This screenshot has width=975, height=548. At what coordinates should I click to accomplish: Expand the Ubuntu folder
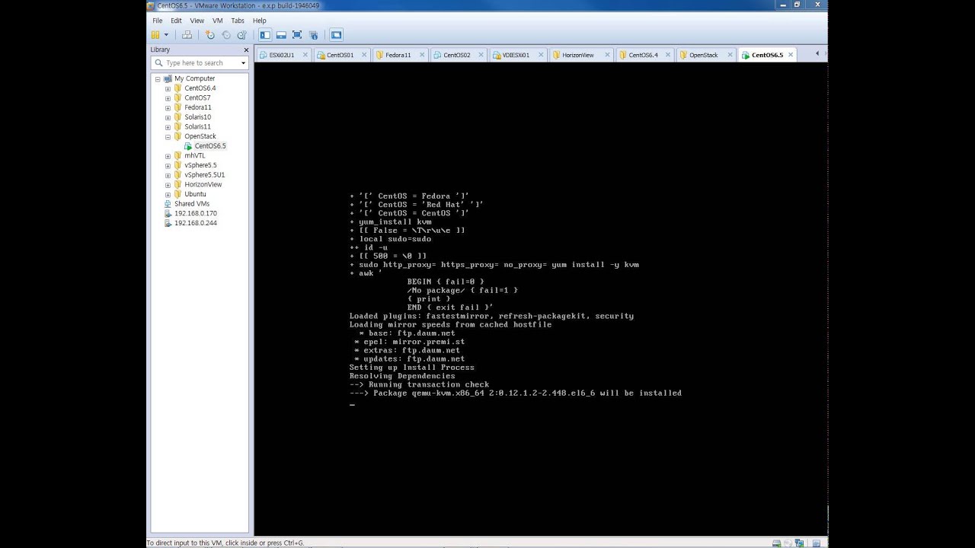[168, 194]
